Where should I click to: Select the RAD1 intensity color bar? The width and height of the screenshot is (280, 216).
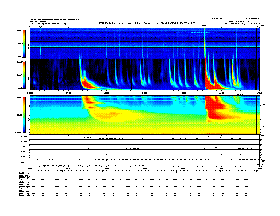coord(24,75)
